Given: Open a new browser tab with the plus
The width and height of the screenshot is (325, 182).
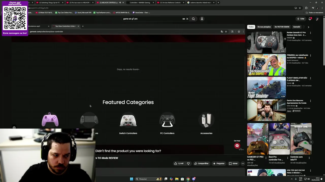Looking at the screenshot, I should coord(218,3).
